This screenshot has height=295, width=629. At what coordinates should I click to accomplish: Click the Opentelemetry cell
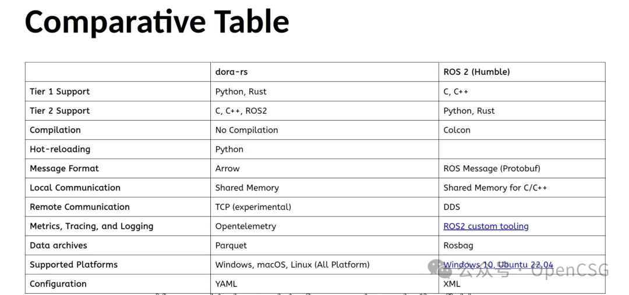[x=246, y=226]
